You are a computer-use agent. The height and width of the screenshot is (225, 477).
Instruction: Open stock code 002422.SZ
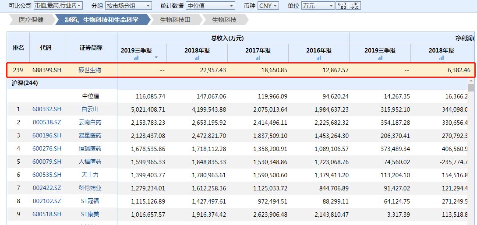pyautogui.click(x=47, y=188)
